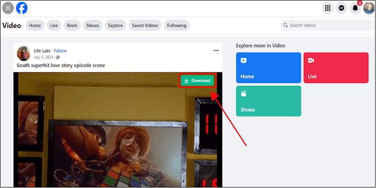Click the green Download button on video

coord(197,81)
